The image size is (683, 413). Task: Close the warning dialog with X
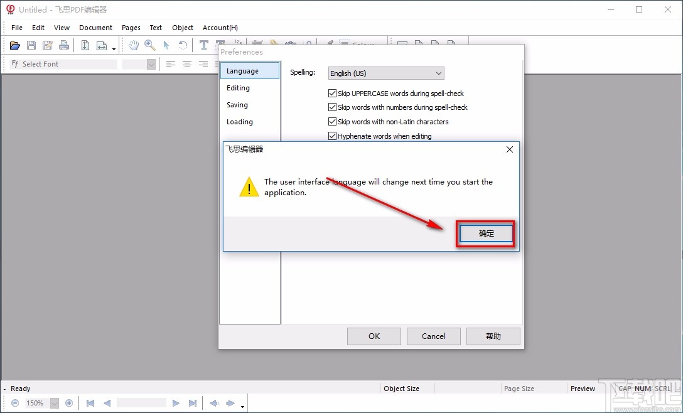click(510, 149)
